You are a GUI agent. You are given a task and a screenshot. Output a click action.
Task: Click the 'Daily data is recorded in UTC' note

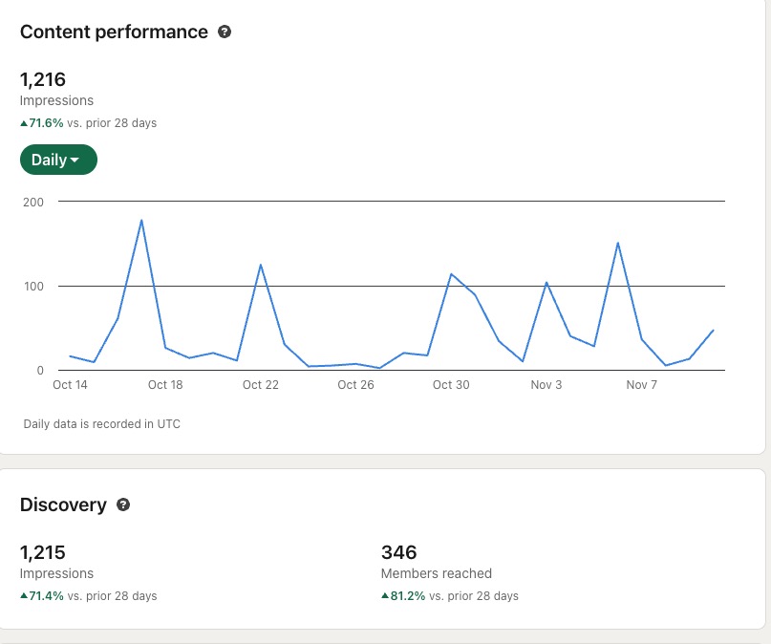coord(101,423)
